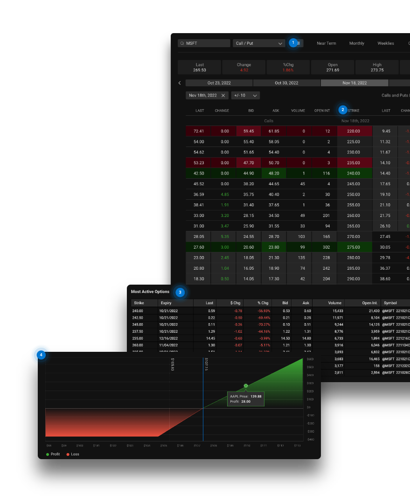
Task: Select the Near Term tab
Action: (326, 43)
